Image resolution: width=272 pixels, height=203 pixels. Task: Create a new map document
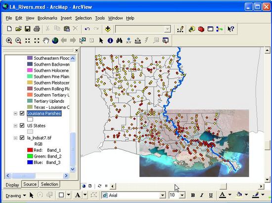[9, 29]
